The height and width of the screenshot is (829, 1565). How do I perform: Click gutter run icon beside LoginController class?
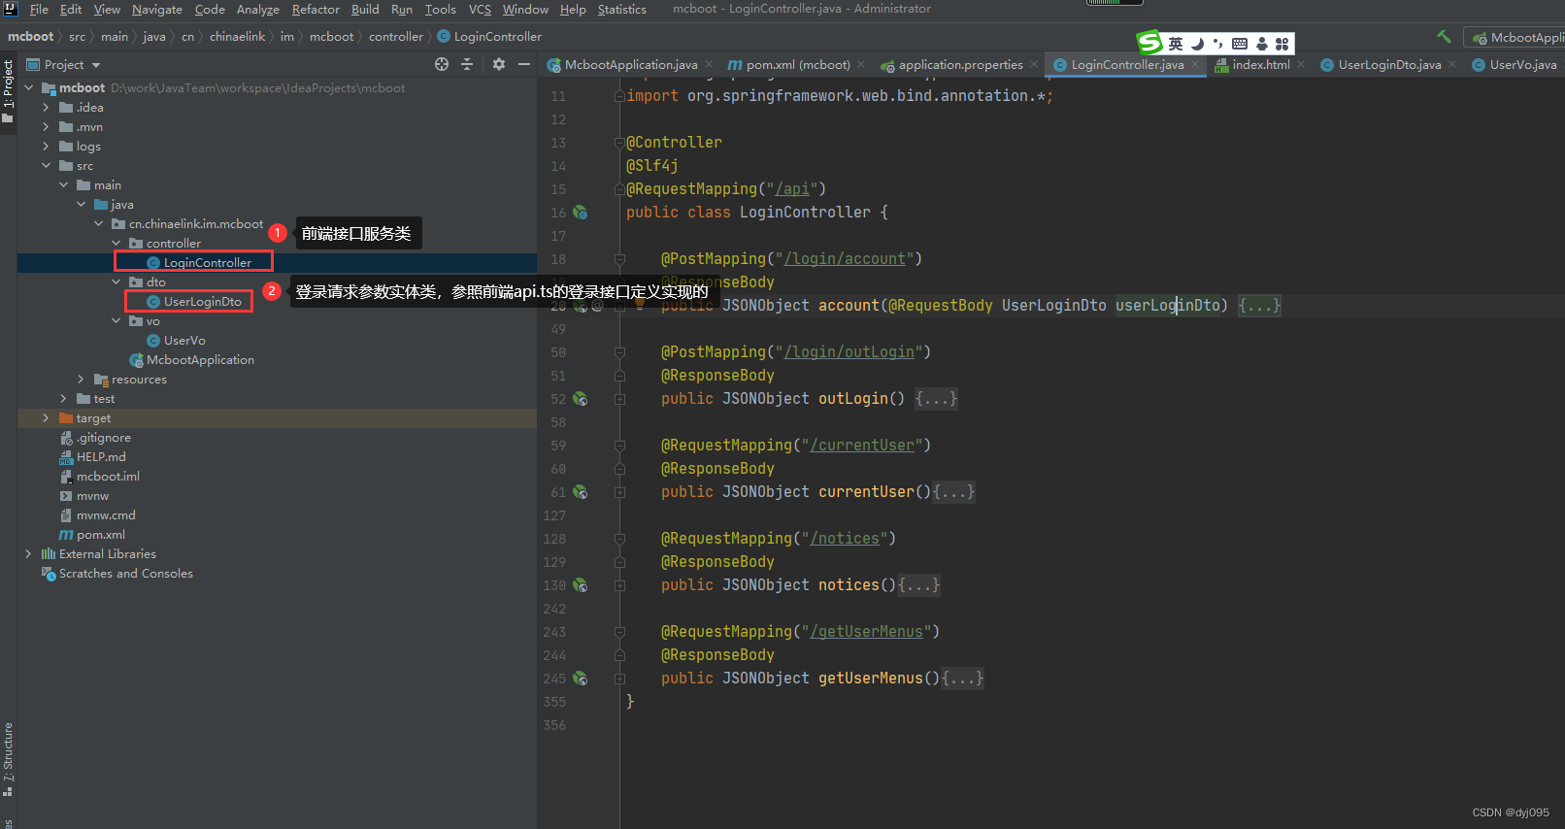coord(581,213)
